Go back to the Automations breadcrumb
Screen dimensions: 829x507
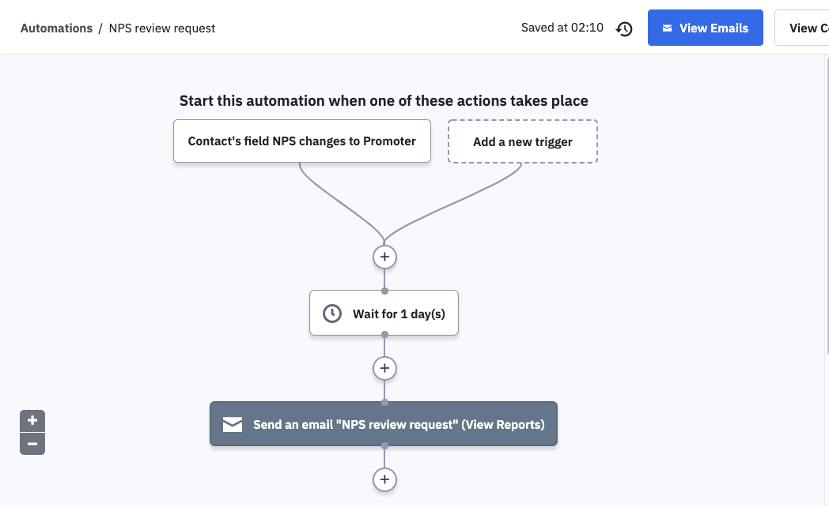point(56,28)
